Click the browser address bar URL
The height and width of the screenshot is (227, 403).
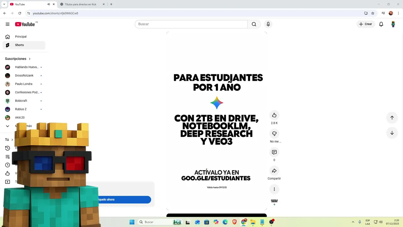[x=55, y=13]
